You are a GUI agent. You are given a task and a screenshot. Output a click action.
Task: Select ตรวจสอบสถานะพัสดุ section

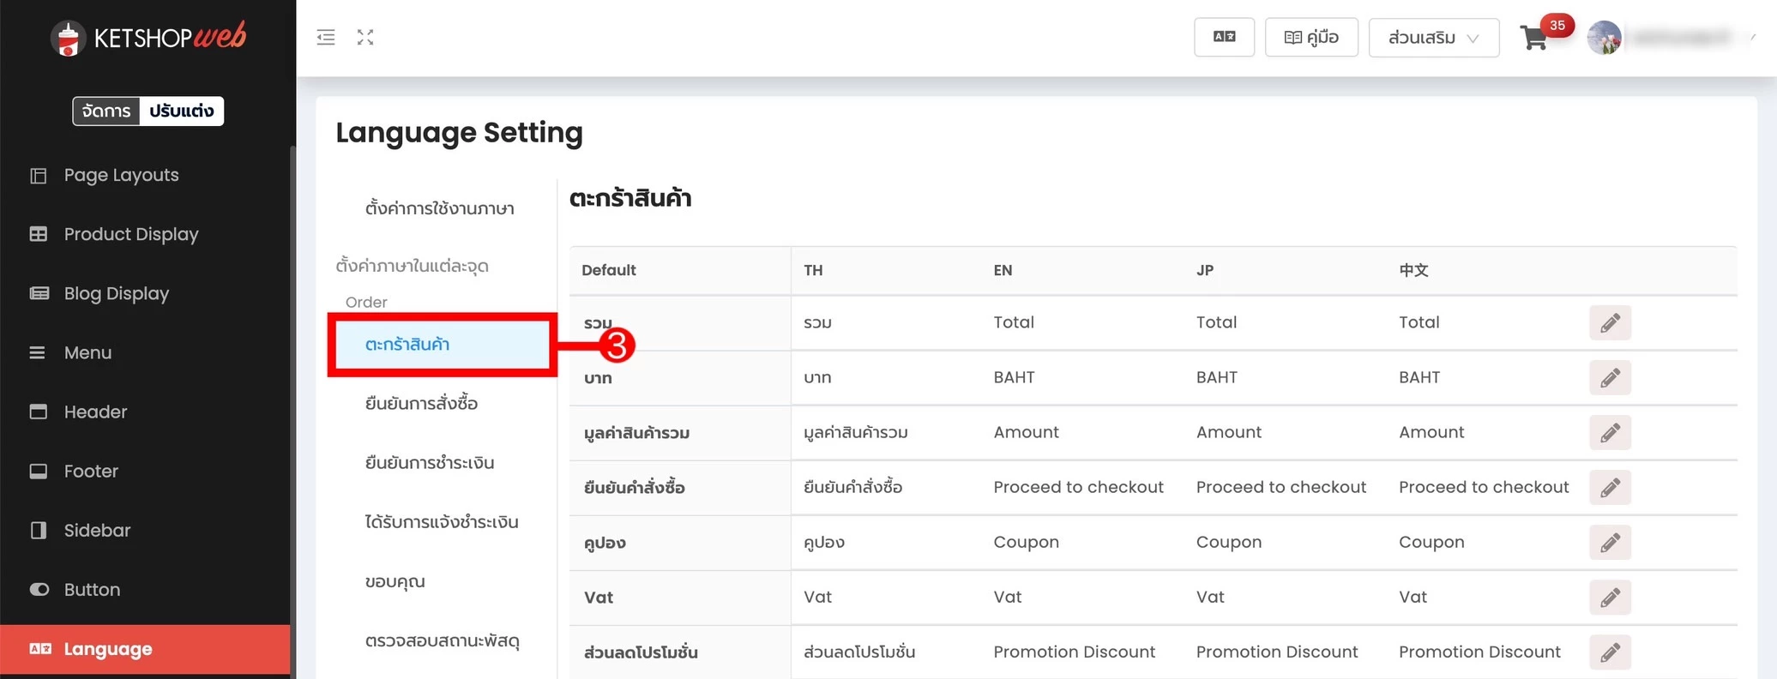pos(443,640)
